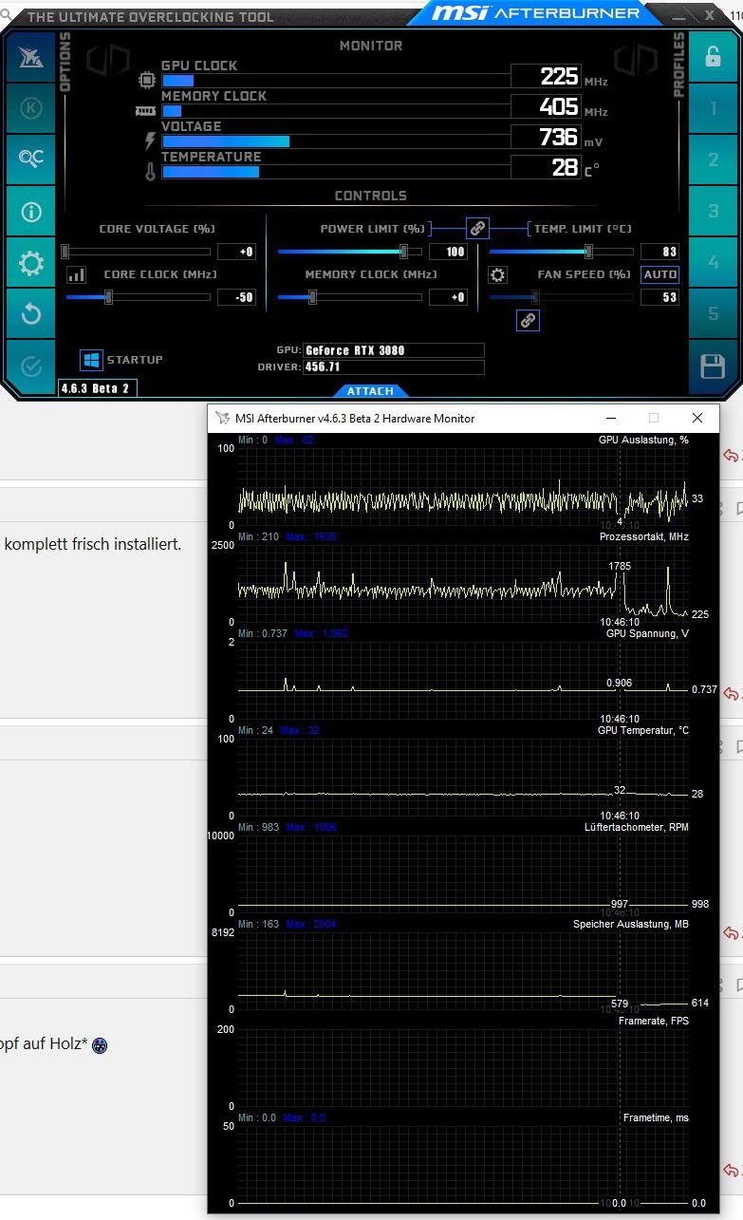Click the GPU Temperatur graph
Viewport: 743px width, 1220px height.
coord(465,778)
